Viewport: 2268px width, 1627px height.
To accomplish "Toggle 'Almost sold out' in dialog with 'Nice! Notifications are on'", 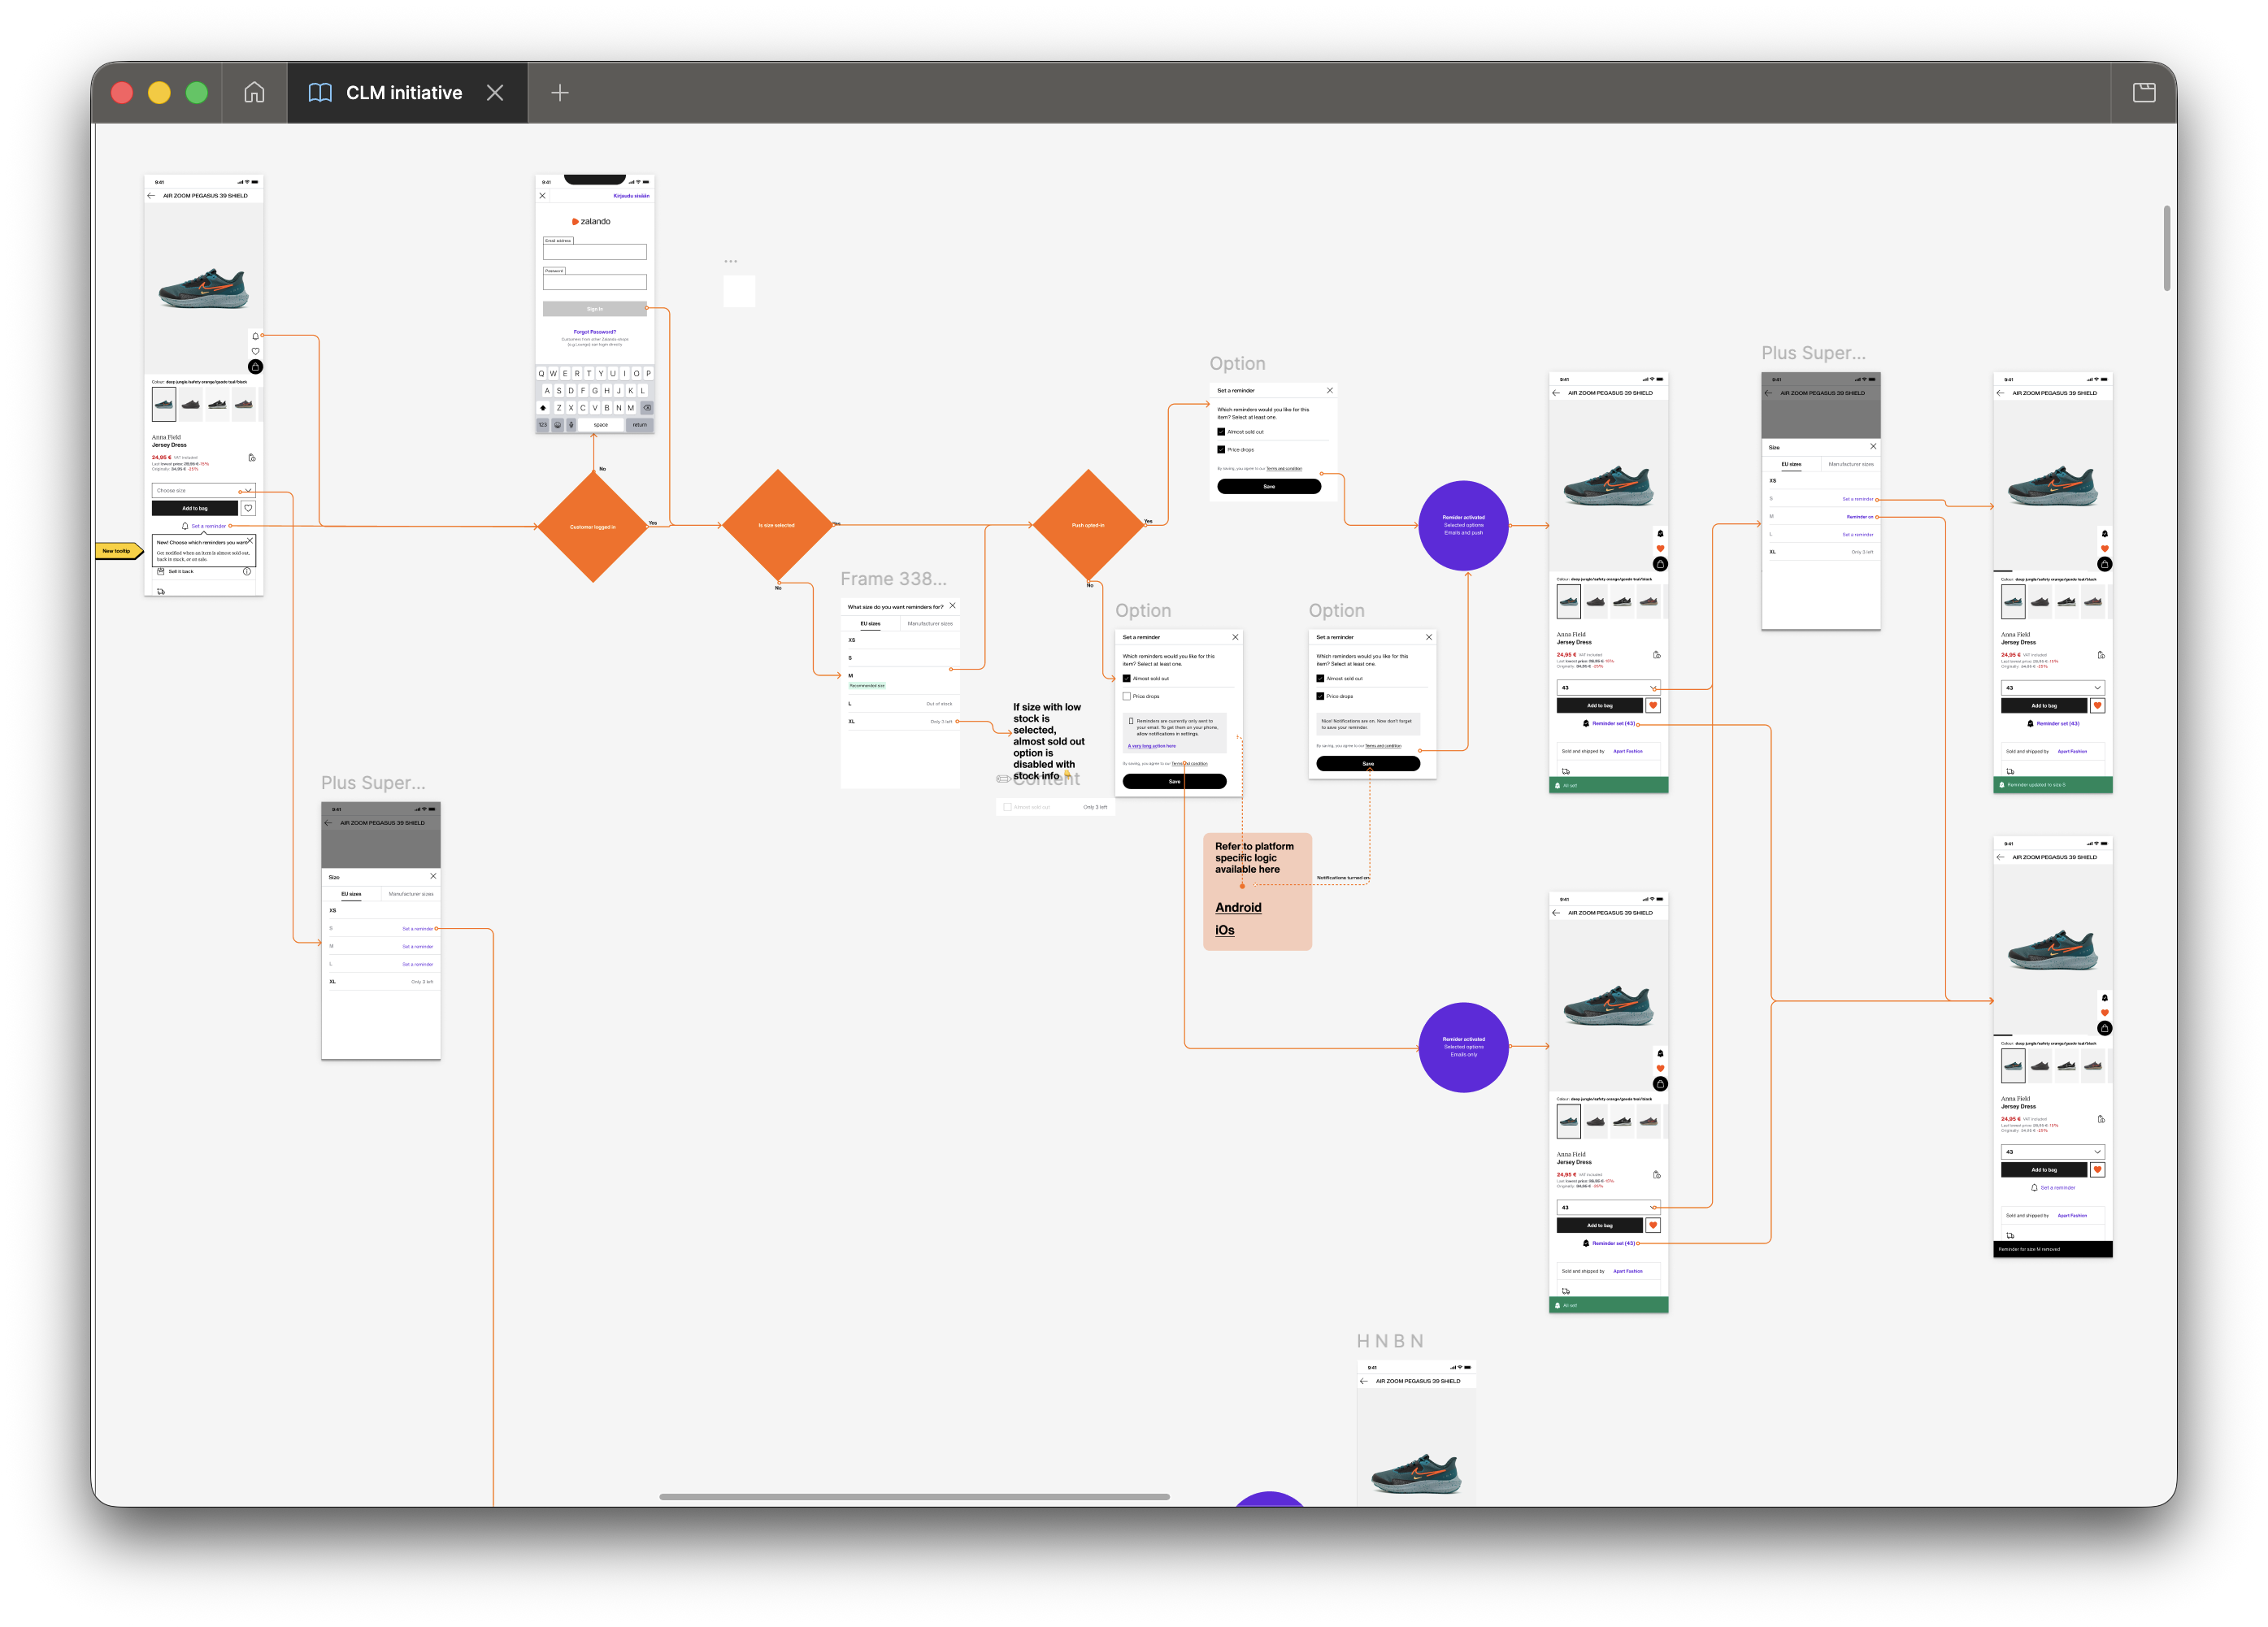I will 1320,678.
